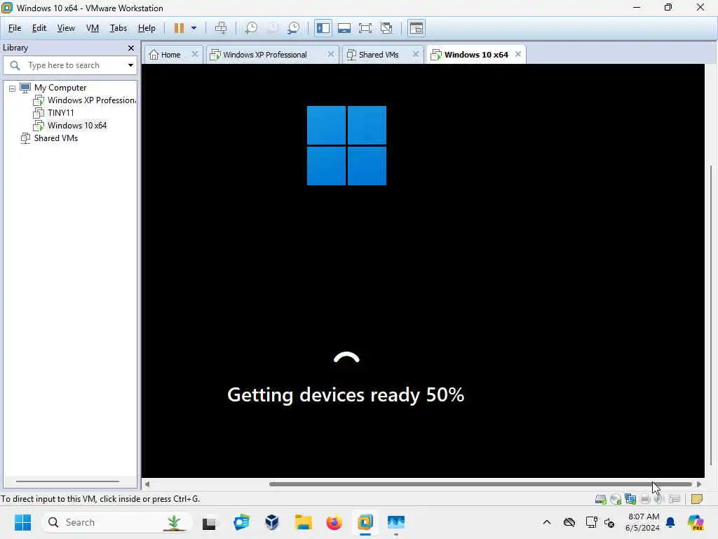Select the Windows 10 x64 tab
Image resolution: width=718 pixels, height=539 pixels.
[476, 55]
